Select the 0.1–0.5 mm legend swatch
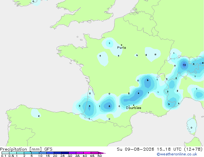 click(5, 153)
